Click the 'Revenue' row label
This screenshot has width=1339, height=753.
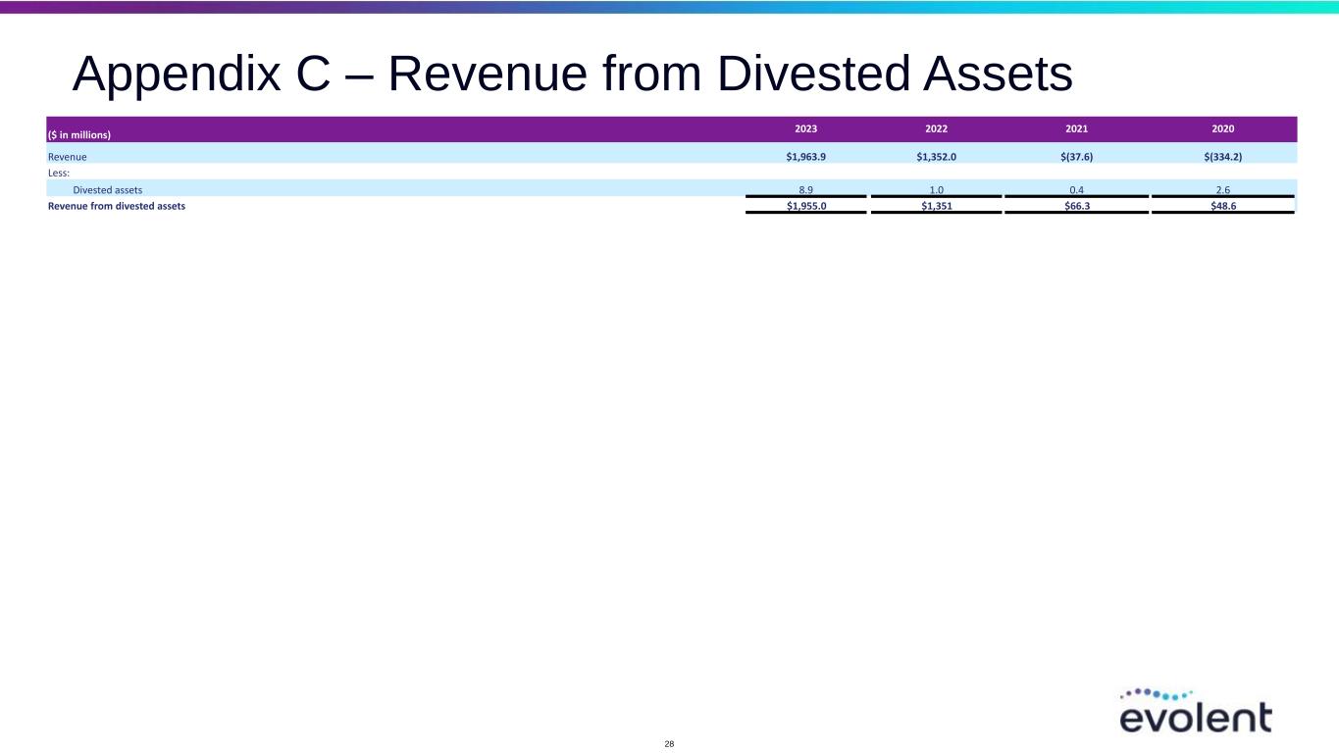click(x=68, y=156)
